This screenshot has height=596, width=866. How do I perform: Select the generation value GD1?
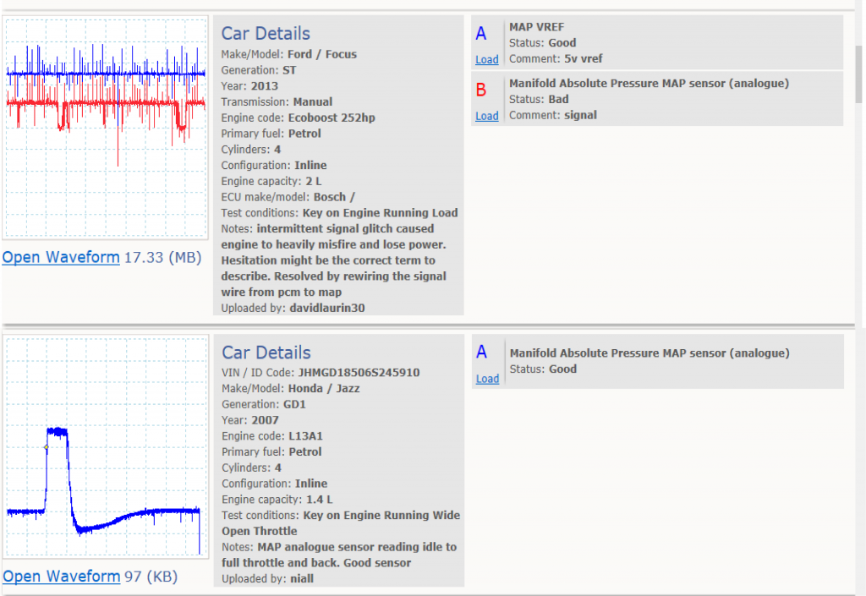coord(294,404)
